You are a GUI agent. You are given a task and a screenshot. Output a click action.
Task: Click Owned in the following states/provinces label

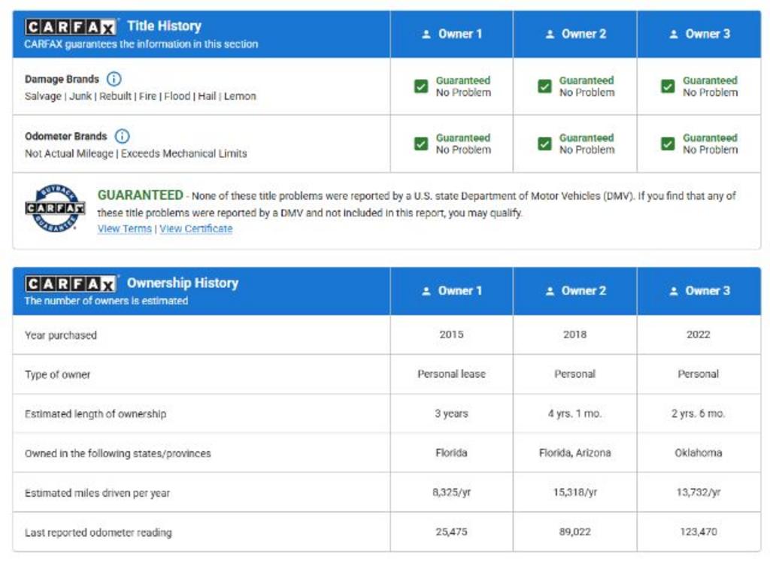click(x=118, y=453)
